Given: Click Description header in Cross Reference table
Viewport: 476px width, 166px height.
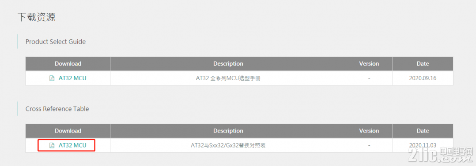Looking at the screenshot, I should click(228, 131).
